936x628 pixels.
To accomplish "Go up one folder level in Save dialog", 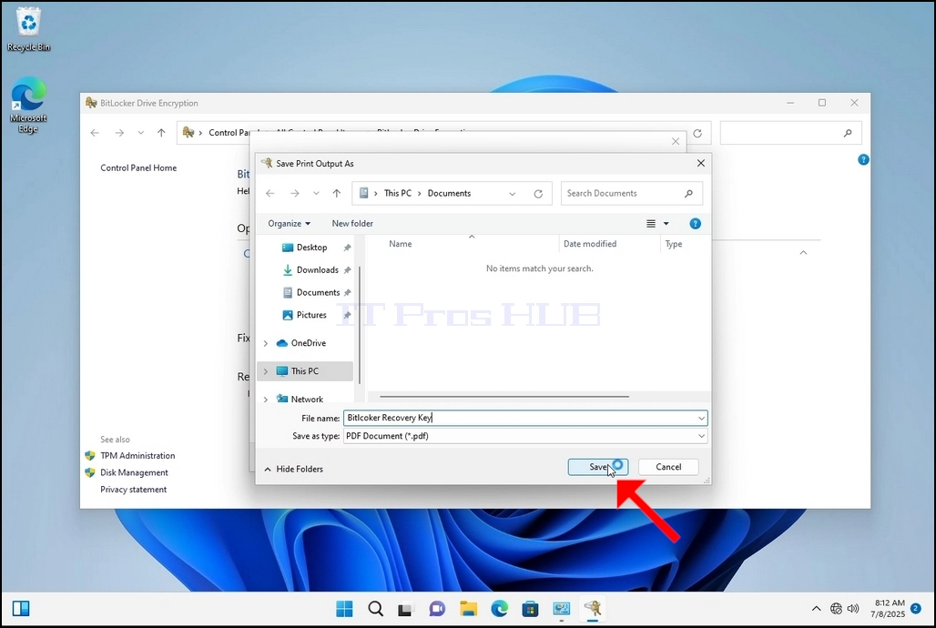I will click(x=337, y=194).
